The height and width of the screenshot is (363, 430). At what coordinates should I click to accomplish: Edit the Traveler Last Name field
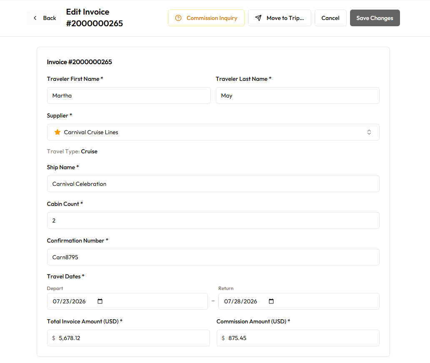coord(297,95)
